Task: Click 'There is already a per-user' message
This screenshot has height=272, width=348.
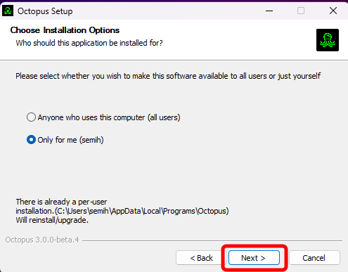Action: [61, 202]
